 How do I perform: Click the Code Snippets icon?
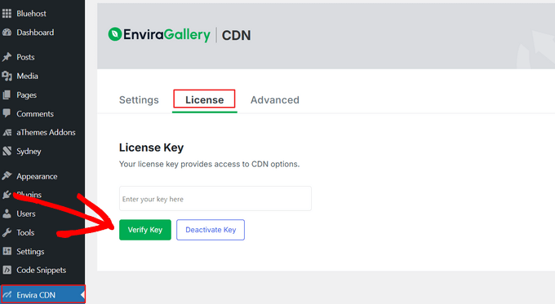coord(7,270)
